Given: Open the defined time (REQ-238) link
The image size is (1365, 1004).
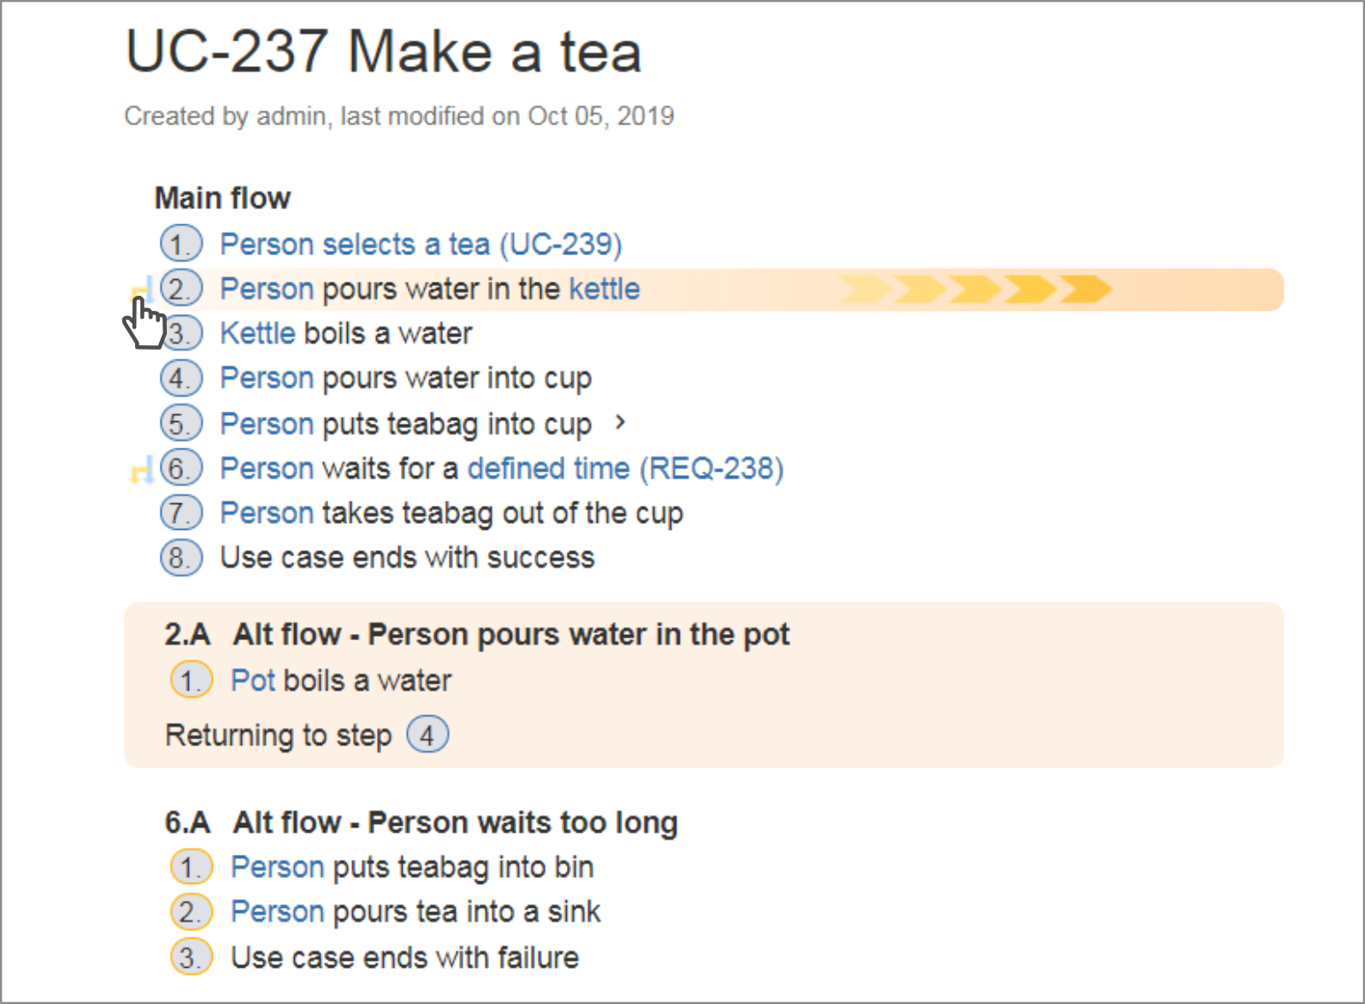Looking at the screenshot, I should tap(625, 468).
